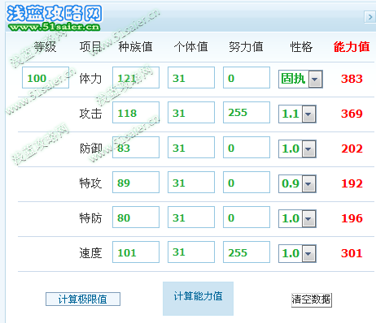Click the 努力值 column header
This screenshot has height=323, width=376.
[x=246, y=47]
